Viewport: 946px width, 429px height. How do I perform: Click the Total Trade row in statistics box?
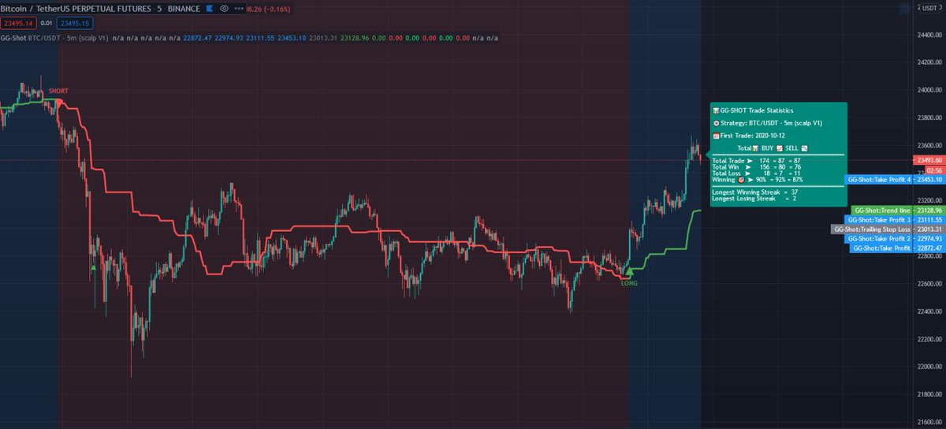point(758,160)
